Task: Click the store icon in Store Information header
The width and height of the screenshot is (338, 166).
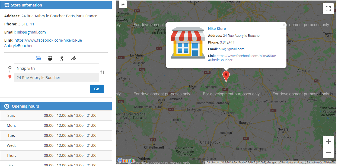Action: click(x=7, y=5)
